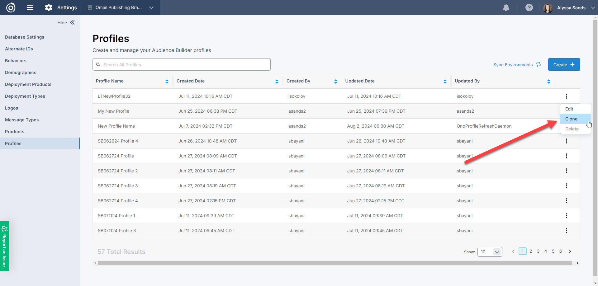Open actions menu for SB071124 Profile 3
The width and height of the screenshot is (598, 286).
(566, 231)
